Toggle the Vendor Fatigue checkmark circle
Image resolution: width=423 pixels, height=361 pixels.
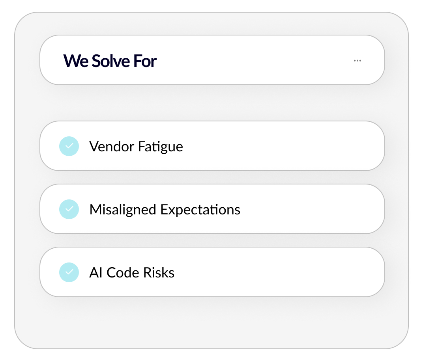69,146
